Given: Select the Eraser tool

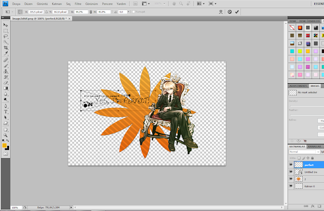Looking at the screenshot, I should pos(6,83).
